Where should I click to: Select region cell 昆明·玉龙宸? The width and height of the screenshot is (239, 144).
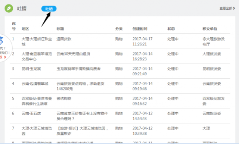click(x=31, y=69)
